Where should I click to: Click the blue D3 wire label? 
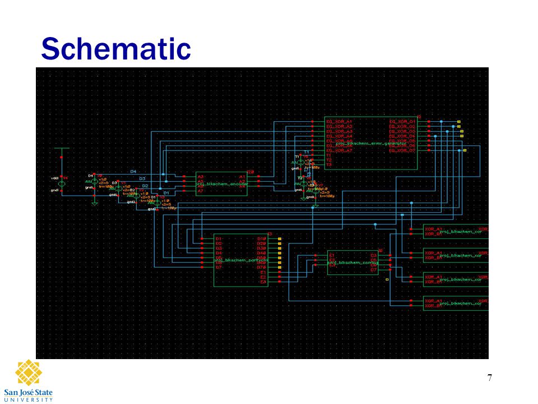click(x=142, y=178)
